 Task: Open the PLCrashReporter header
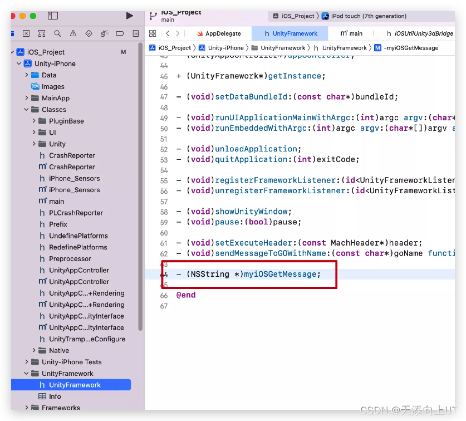click(x=71, y=213)
